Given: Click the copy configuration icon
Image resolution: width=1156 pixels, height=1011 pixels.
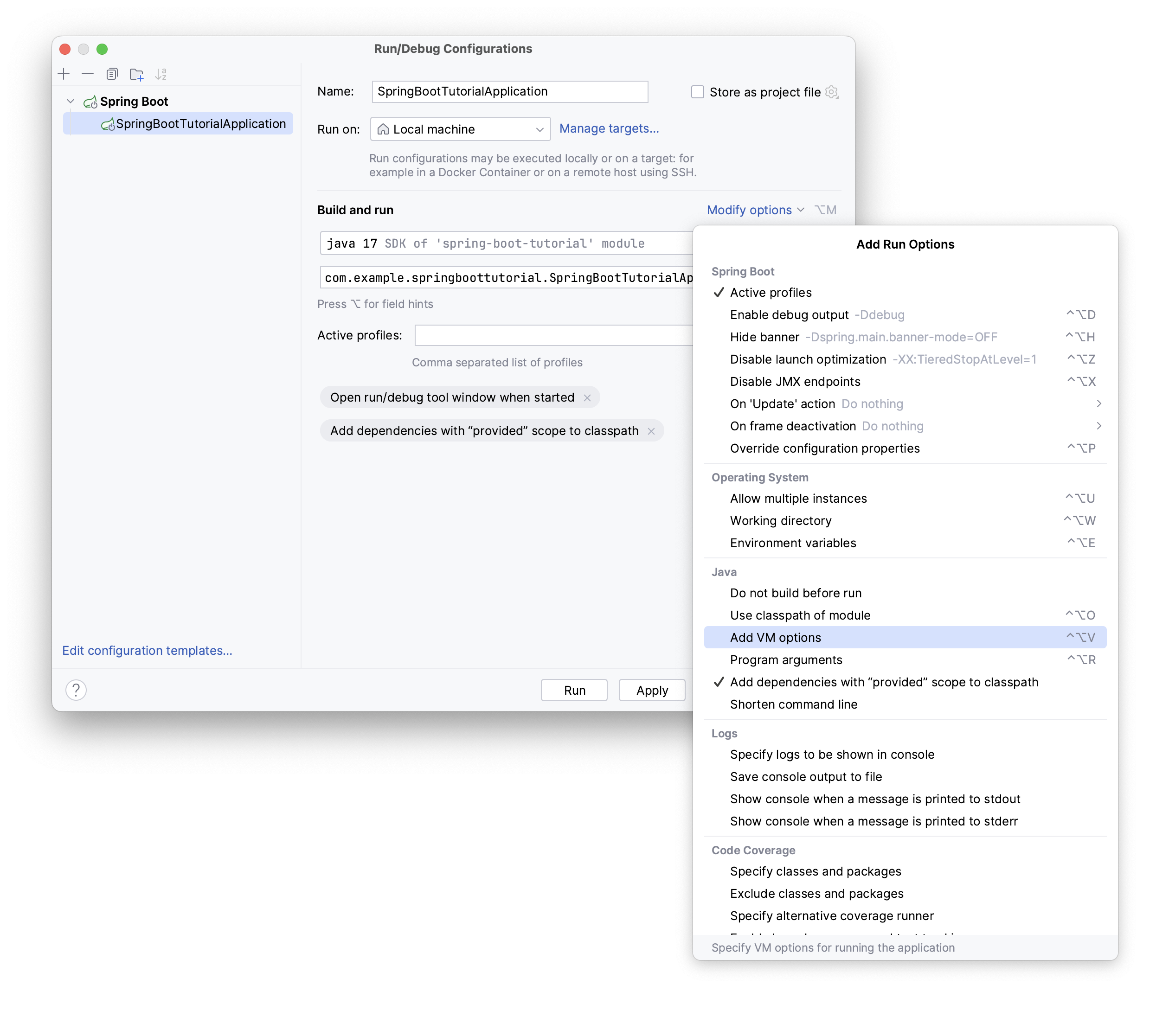Looking at the screenshot, I should [109, 74].
